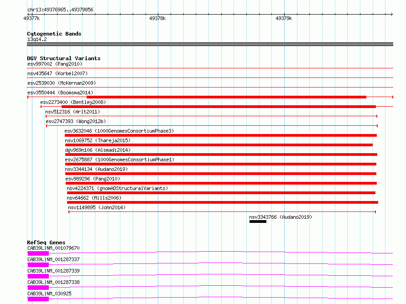The height and width of the screenshot is (304, 406).
Task: Select the 13q14.2 band label
Action: point(37,39)
